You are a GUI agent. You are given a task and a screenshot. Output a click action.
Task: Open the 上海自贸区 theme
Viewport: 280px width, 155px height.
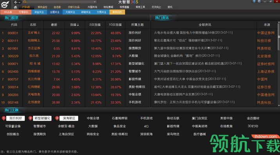[x=66, y=134]
